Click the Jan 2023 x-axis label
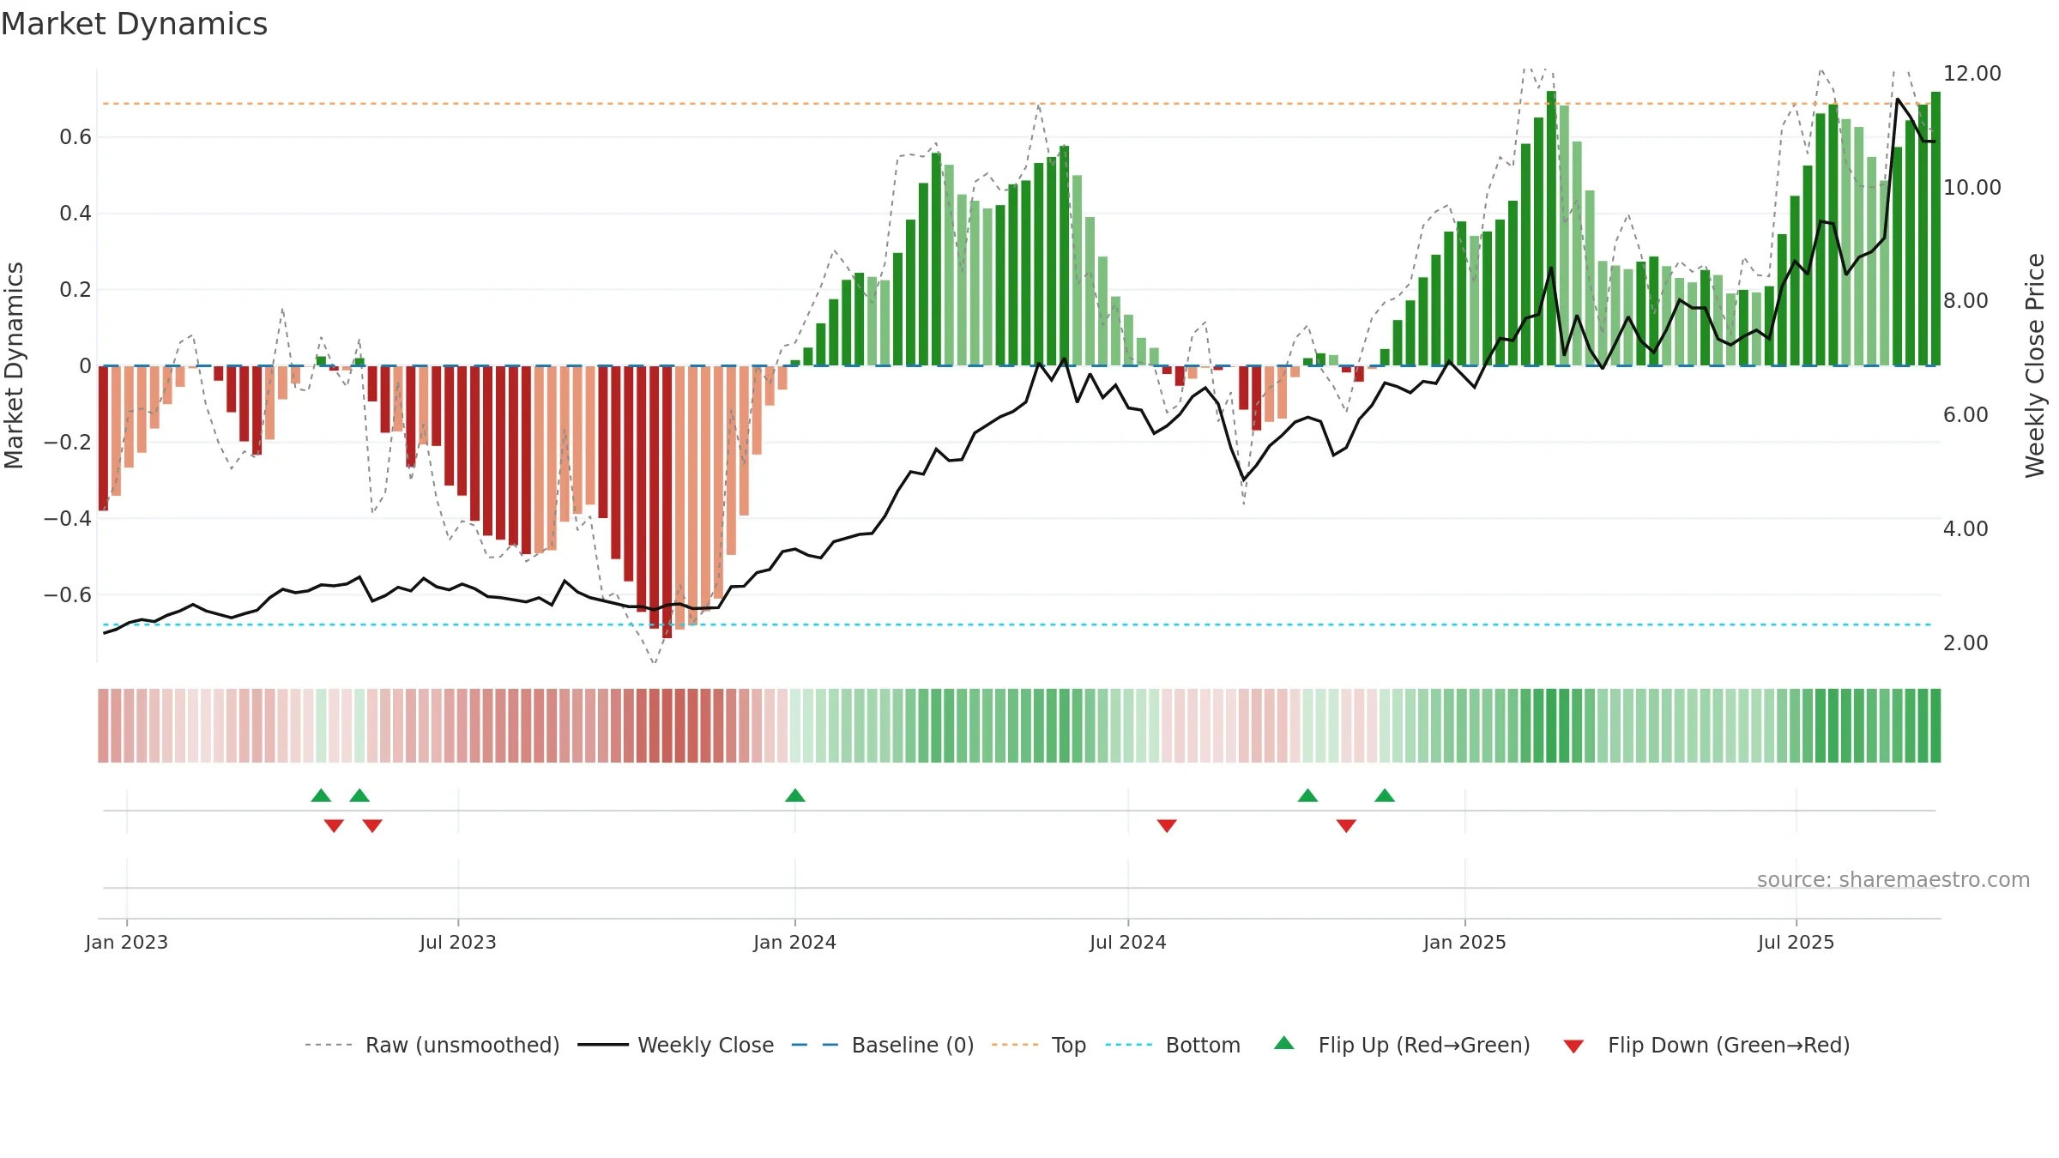2059x1158 pixels. point(127,942)
